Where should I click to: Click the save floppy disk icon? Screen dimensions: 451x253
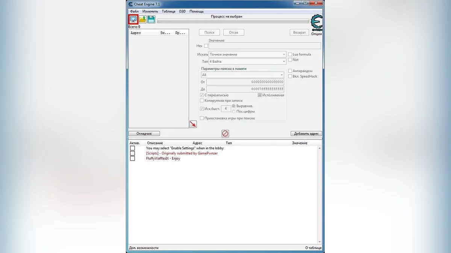(x=151, y=19)
